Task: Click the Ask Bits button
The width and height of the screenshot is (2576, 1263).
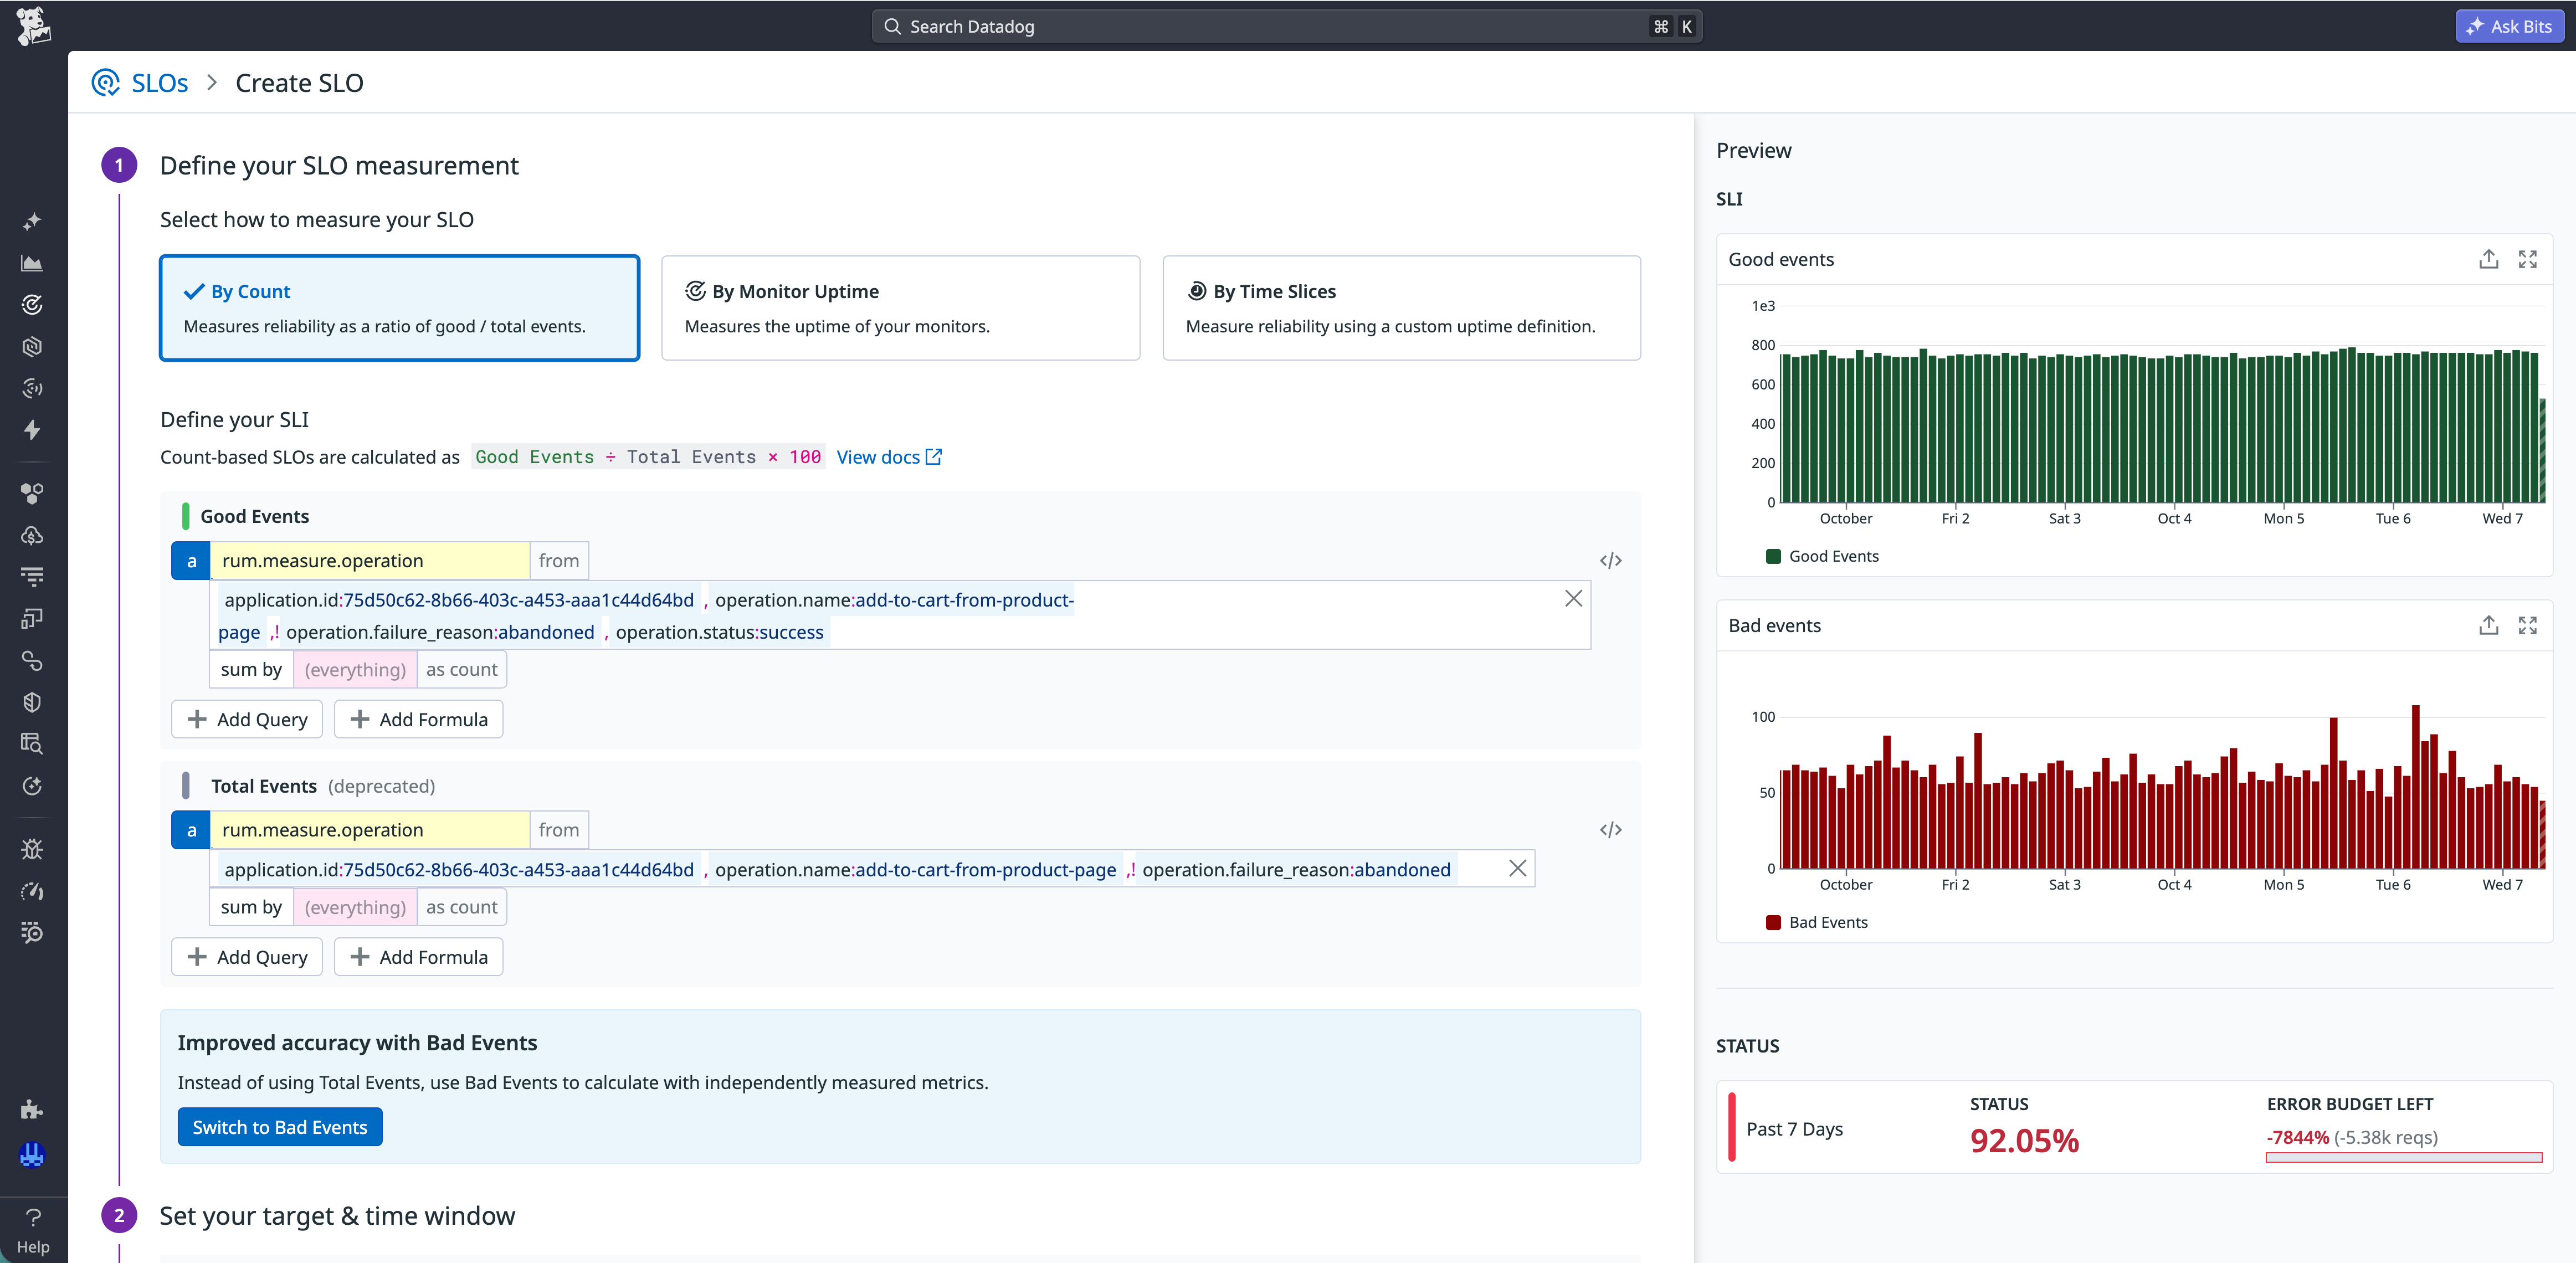Action: [2509, 27]
